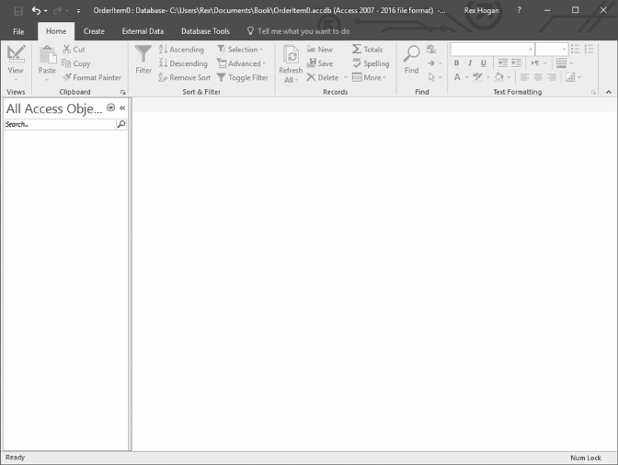Image resolution: width=618 pixels, height=465 pixels.
Task: Switch to the External Data tab
Action: 143,31
